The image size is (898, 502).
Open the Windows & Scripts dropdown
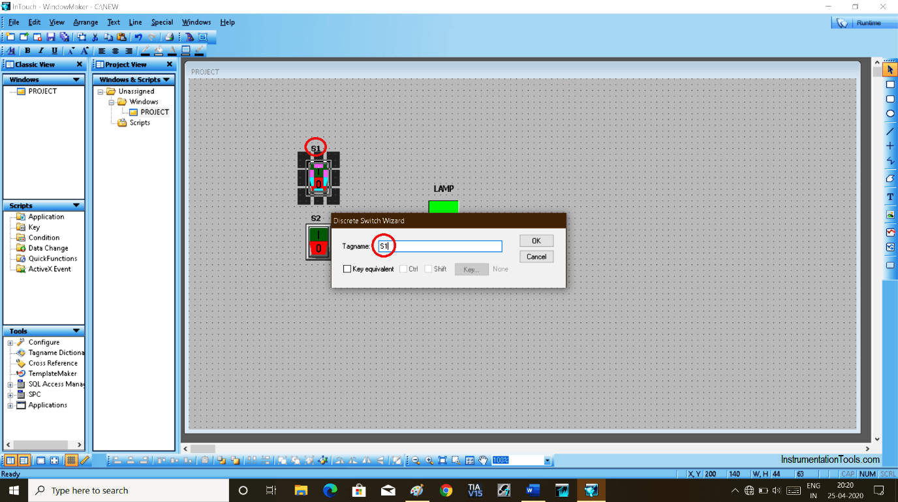coord(166,80)
